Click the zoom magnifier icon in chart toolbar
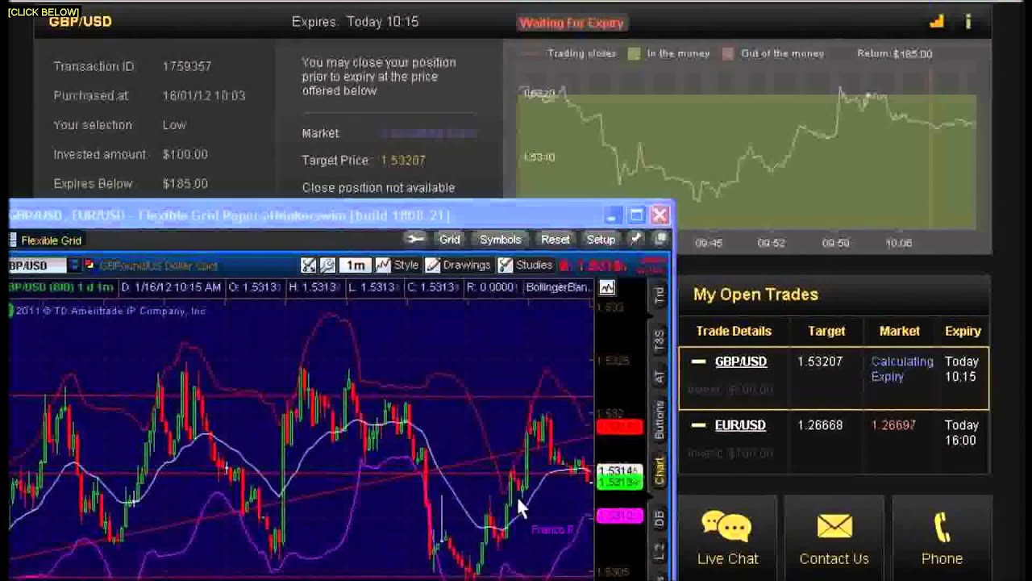Viewport: 1032px width, 581px height. (x=327, y=265)
